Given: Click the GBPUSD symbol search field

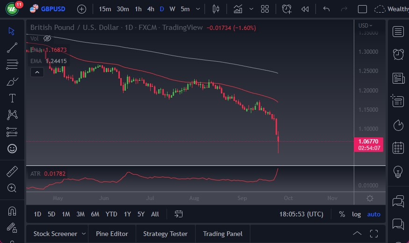Looking at the screenshot, I should coord(53,9).
